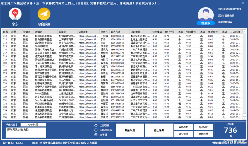Select store name Romac旗舰店
The image size is (248, 146).
pyautogui.click(x=42, y=93)
